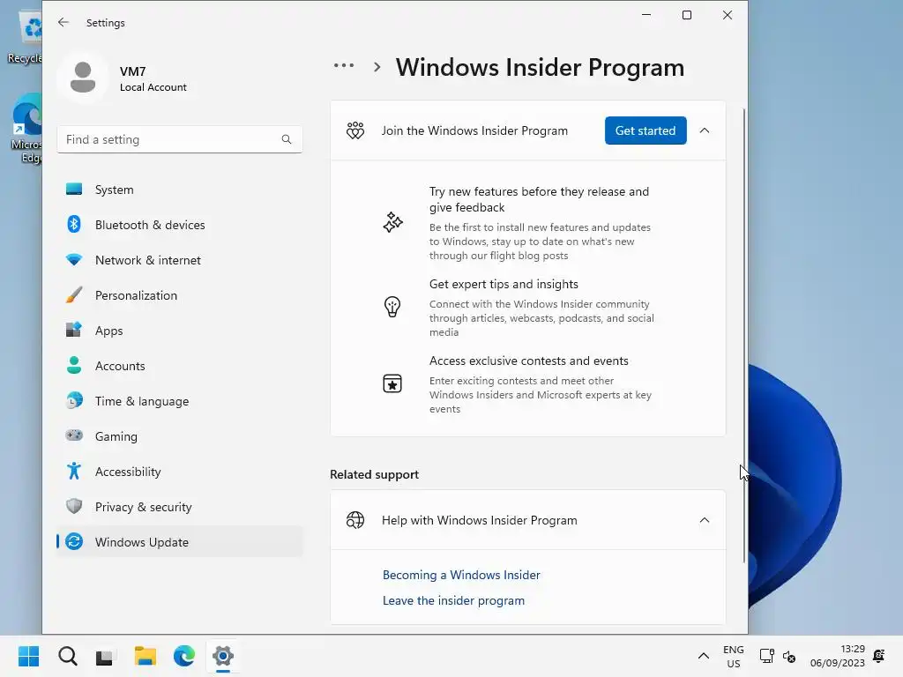Open Task View from the taskbar
The width and height of the screenshot is (903, 677).
pos(106,656)
